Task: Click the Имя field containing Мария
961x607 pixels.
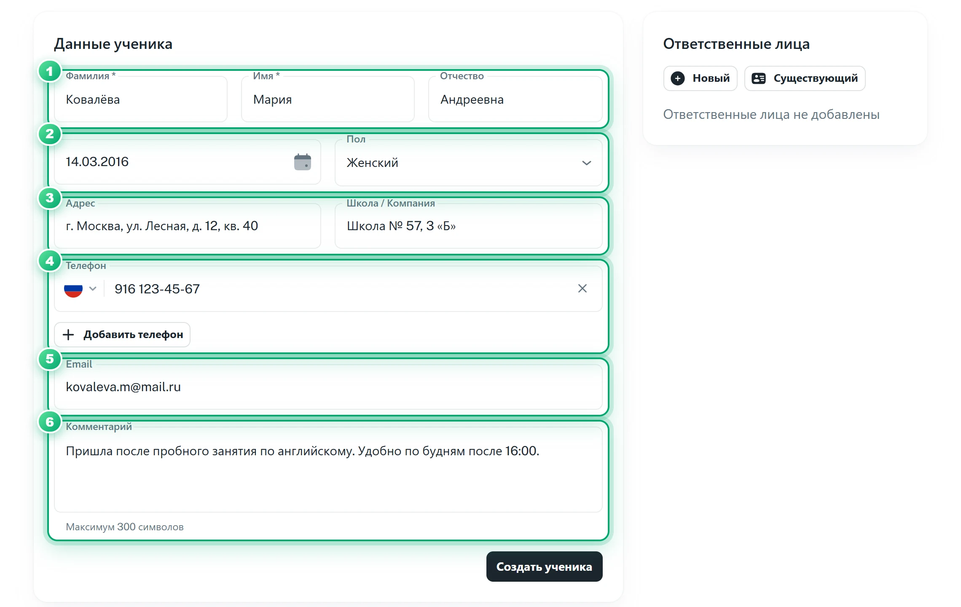Action: (328, 99)
